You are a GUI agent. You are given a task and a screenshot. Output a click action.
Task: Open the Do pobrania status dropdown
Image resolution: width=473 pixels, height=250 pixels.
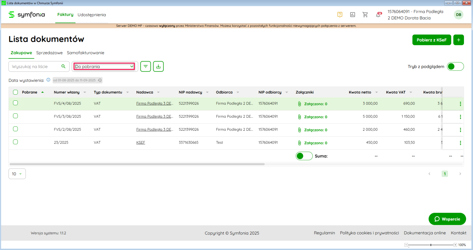[104, 67]
